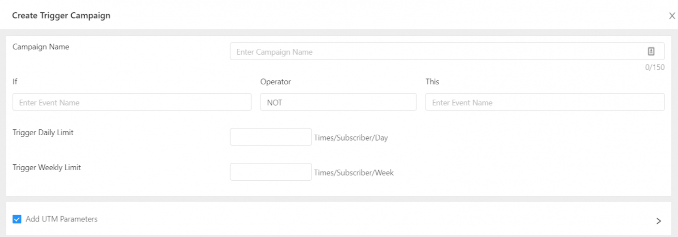Click the Trigger Weekly Limit box

pyautogui.click(x=271, y=172)
